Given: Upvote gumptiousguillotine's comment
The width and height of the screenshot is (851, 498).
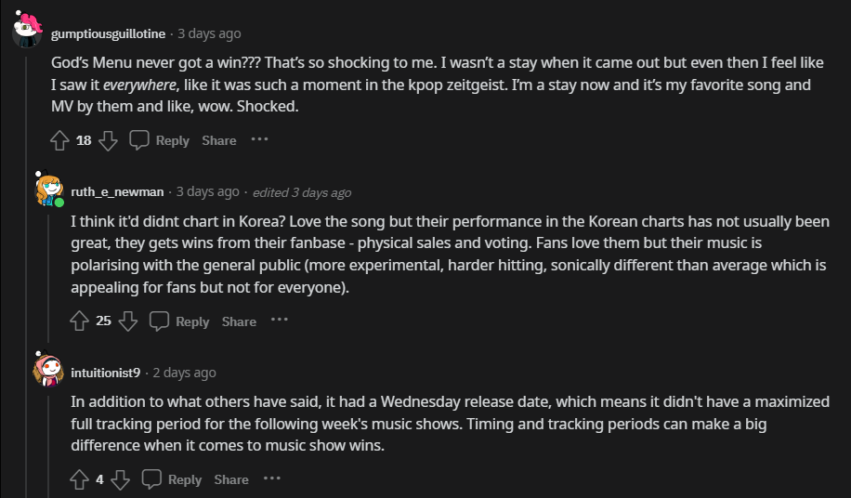Looking at the screenshot, I should coord(59,140).
